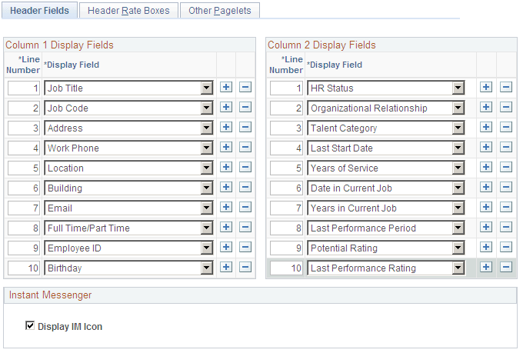
Task: Add a row after Years of Service
Action: pos(486,168)
